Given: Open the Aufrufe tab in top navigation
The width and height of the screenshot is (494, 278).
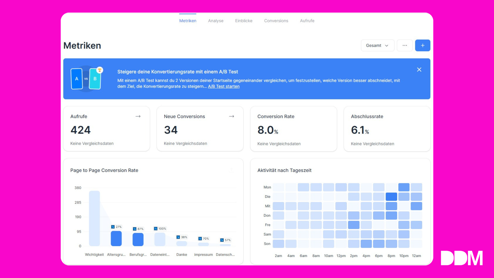Looking at the screenshot, I should coord(307,21).
